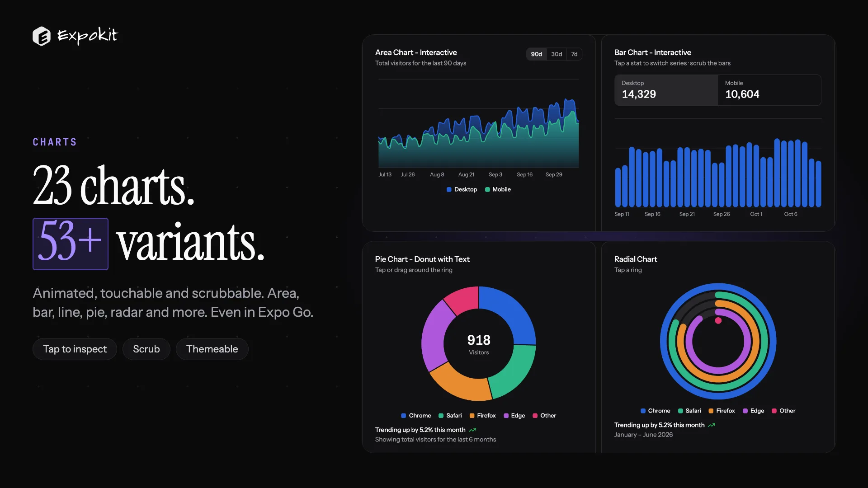Click the Tap to inspect pill
The image size is (868, 488).
[75, 349]
